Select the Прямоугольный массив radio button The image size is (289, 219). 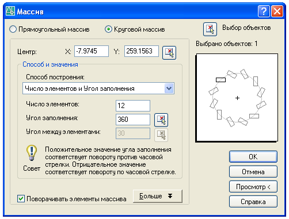tap(13, 29)
